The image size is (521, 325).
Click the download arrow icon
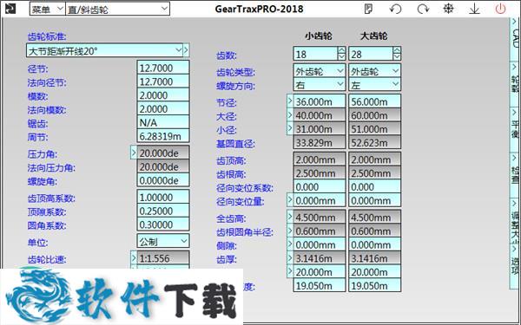point(474,9)
